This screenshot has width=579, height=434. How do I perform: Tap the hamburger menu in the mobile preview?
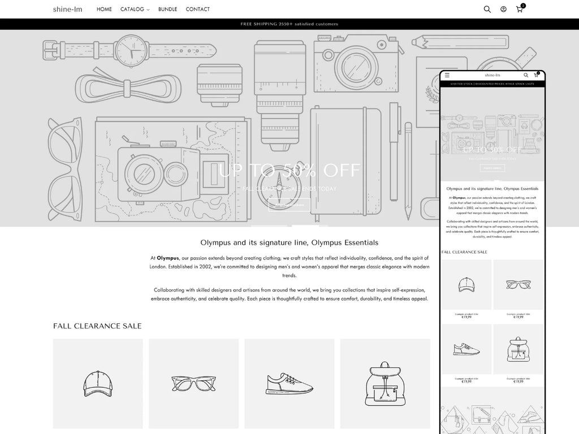(x=447, y=74)
